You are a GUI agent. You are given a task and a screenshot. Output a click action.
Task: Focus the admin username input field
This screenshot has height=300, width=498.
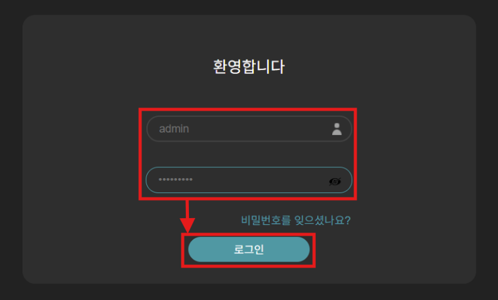tap(249, 129)
